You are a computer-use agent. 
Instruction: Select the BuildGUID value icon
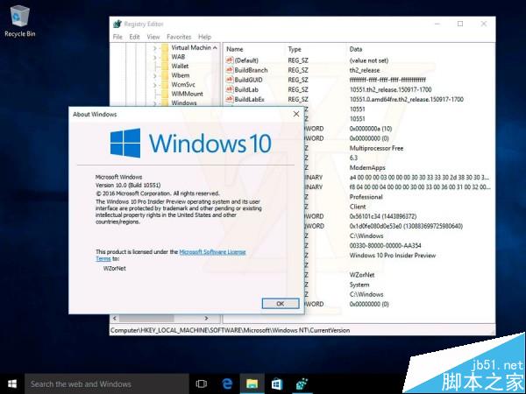[x=230, y=80]
